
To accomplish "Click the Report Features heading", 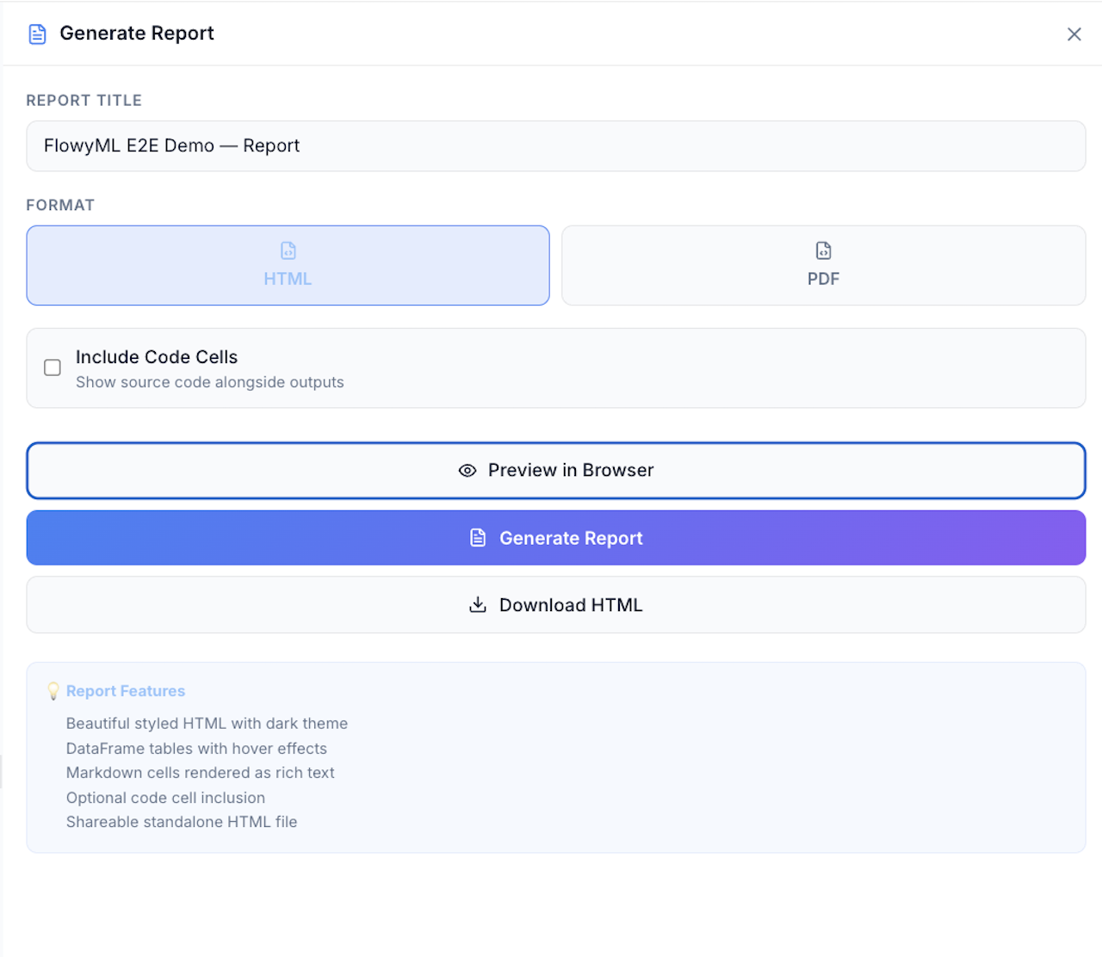I will (x=126, y=691).
